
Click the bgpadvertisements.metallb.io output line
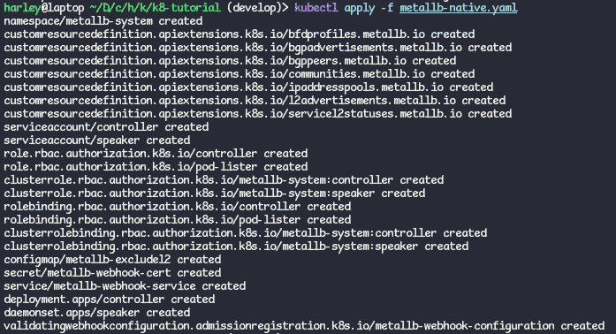(x=258, y=48)
